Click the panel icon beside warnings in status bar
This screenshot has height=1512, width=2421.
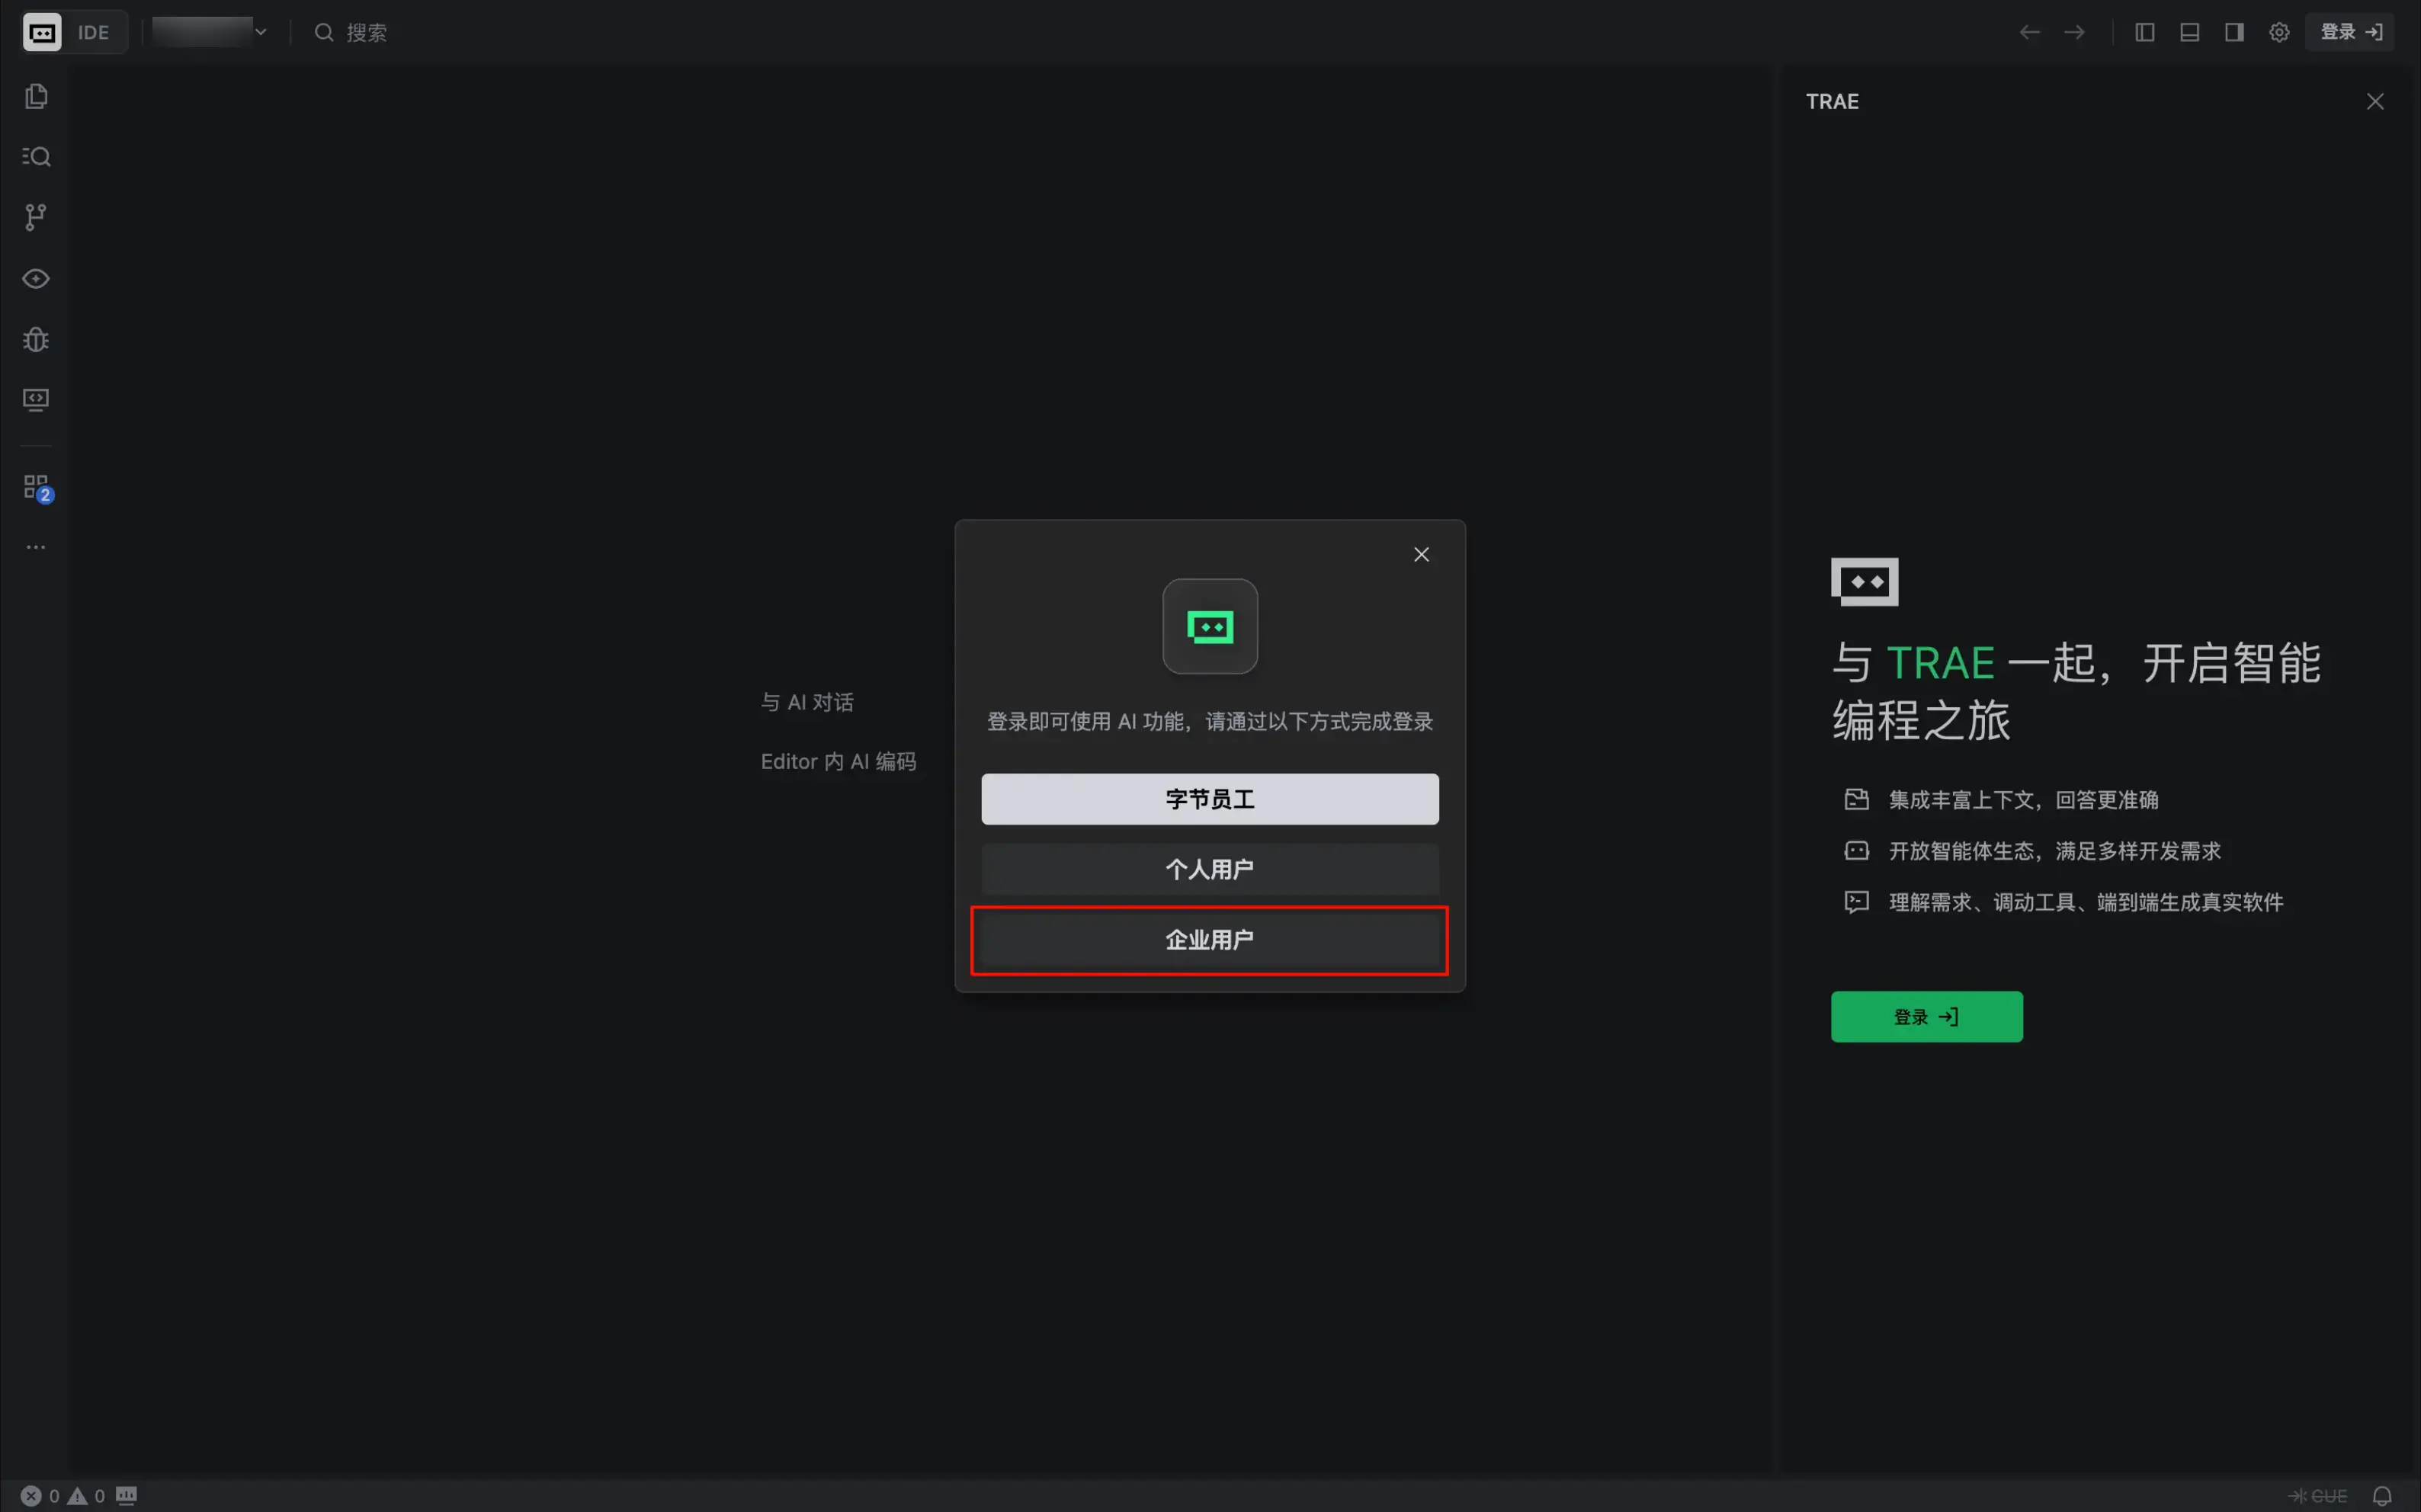126,1496
